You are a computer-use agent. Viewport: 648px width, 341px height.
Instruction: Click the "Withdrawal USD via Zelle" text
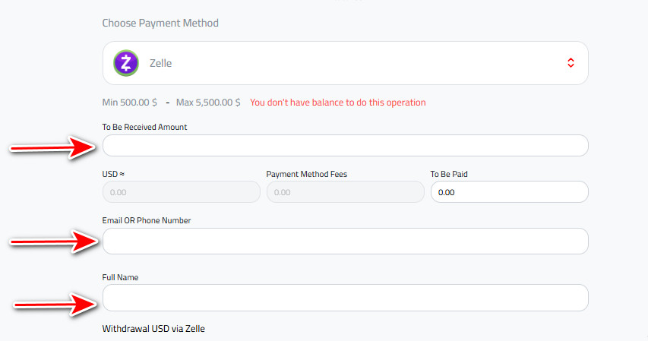(153, 329)
